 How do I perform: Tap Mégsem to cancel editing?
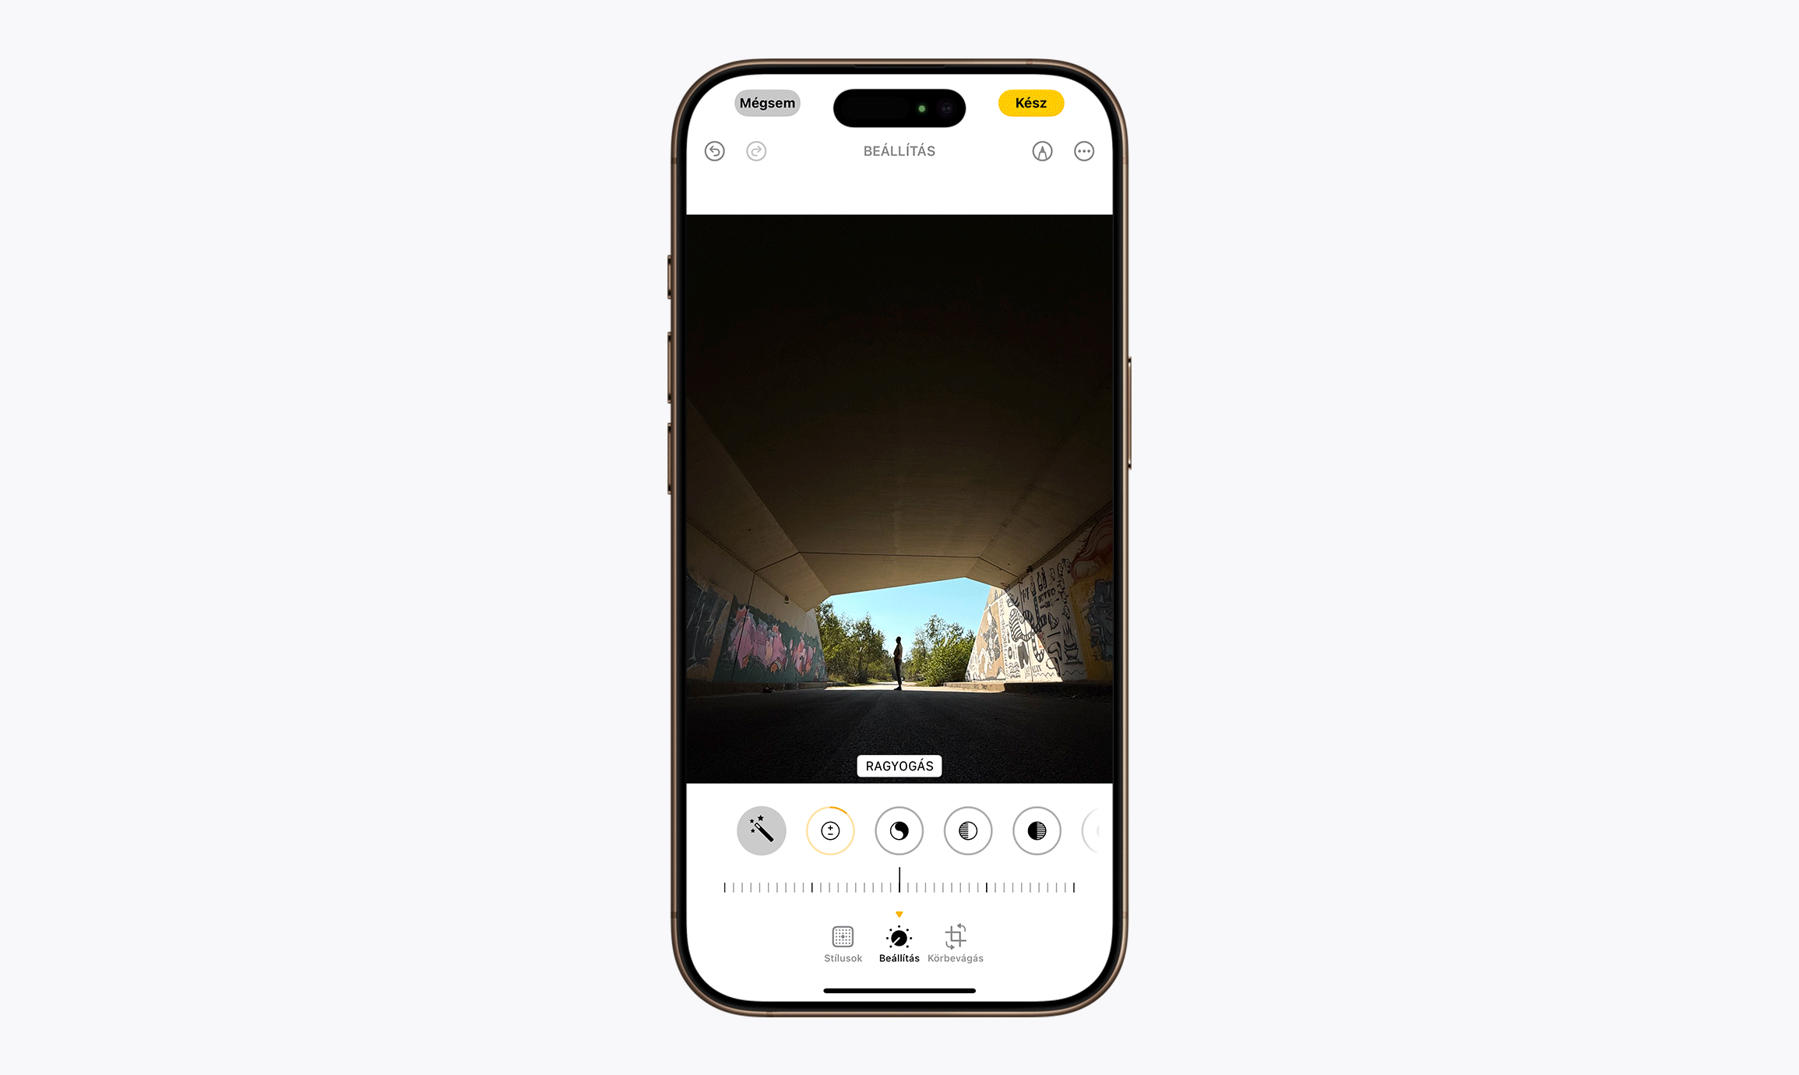(x=765, y=104)
